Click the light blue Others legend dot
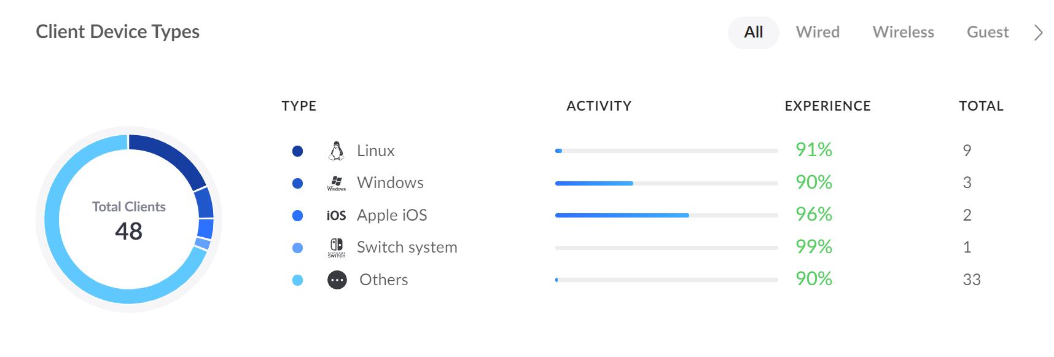Image resolution: width=1054 pixels, height=357 pixels. (298, 280)
